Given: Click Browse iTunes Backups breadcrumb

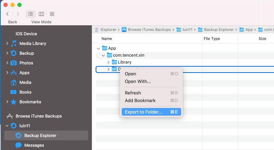Looking at the screenshot, I should click(x=149, y=30).
